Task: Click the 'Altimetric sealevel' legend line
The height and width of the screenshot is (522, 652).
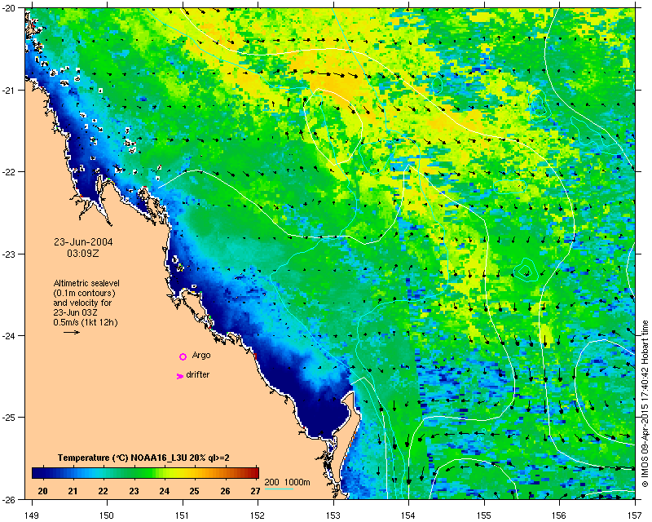Action: [86, 283]
